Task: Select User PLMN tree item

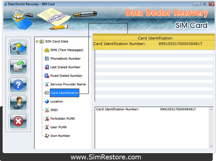Action: pyautogui.click(x=58, y=127)
